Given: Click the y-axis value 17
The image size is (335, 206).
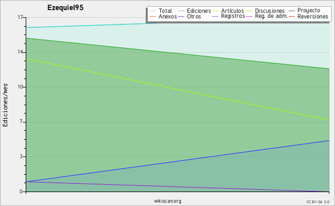Looking at the screenshot, I should click(x=20, y=17).
